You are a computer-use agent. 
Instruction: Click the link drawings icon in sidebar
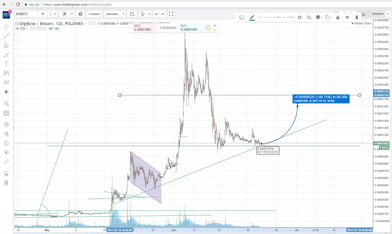coord(6,162)
